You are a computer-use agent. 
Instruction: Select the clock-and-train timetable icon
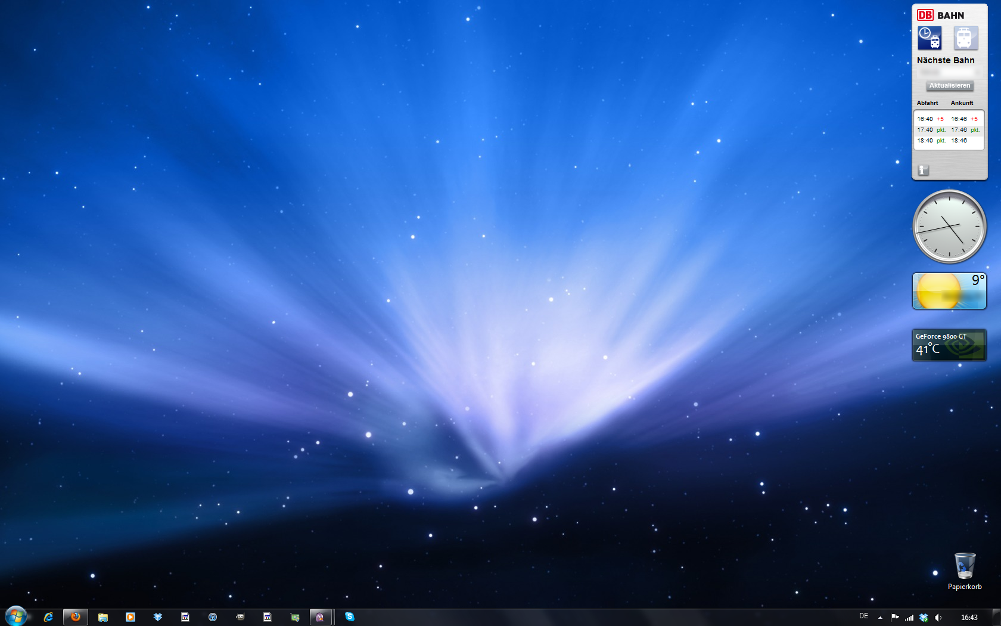tap(929, 38)
